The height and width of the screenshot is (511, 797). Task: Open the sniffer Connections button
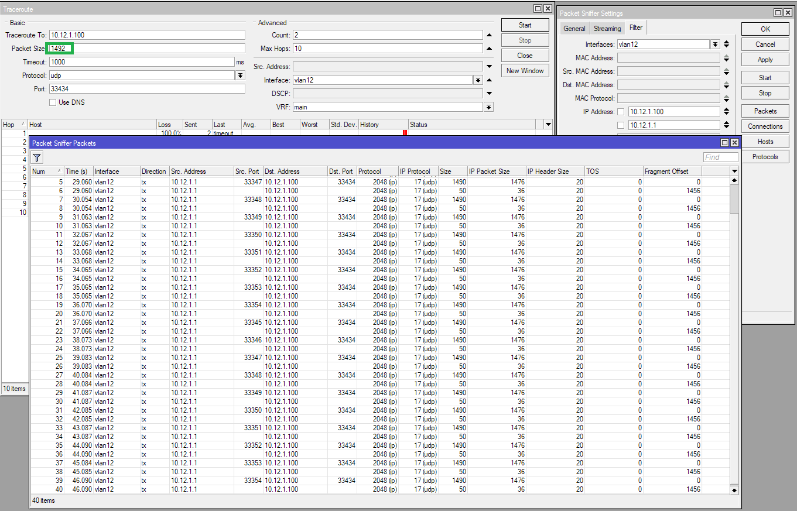[x=765, y=126]
